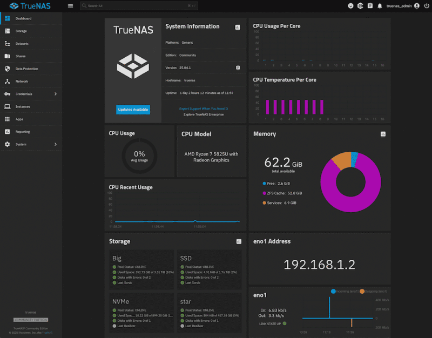This screenshot has width=432, height=338.
Task: Open Memory reports chart icon
Action: 383,134
